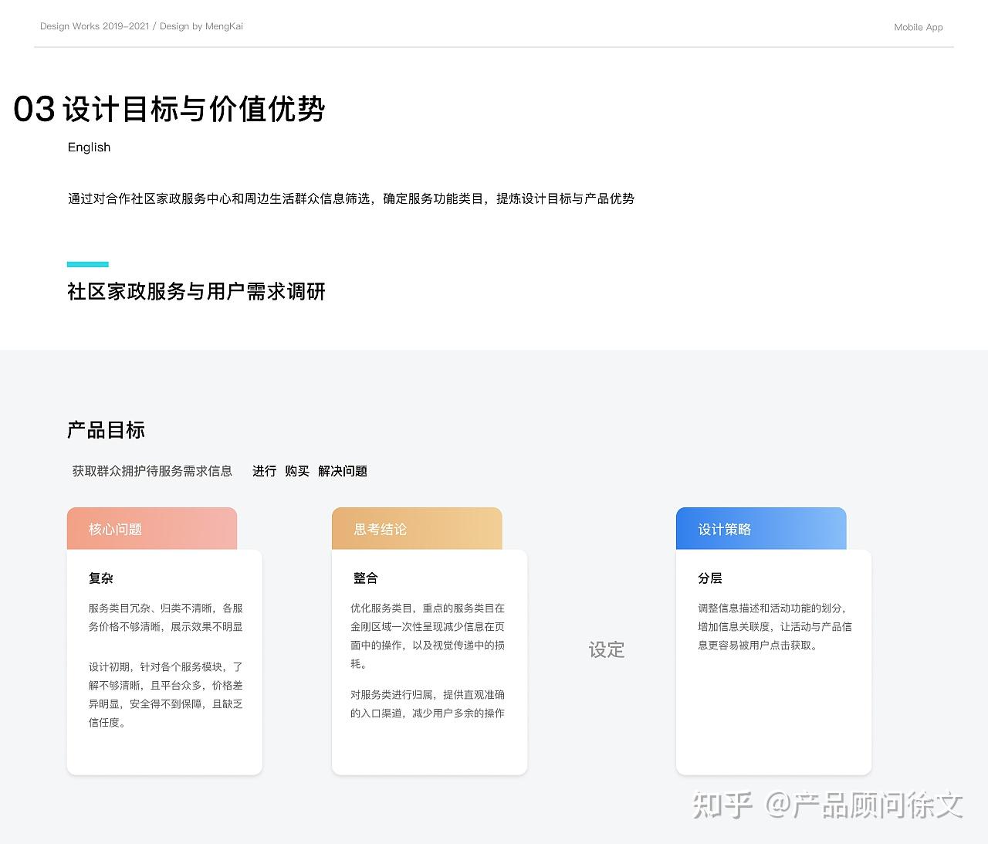Select the '设计策略' card tab

tap(761, 529)
